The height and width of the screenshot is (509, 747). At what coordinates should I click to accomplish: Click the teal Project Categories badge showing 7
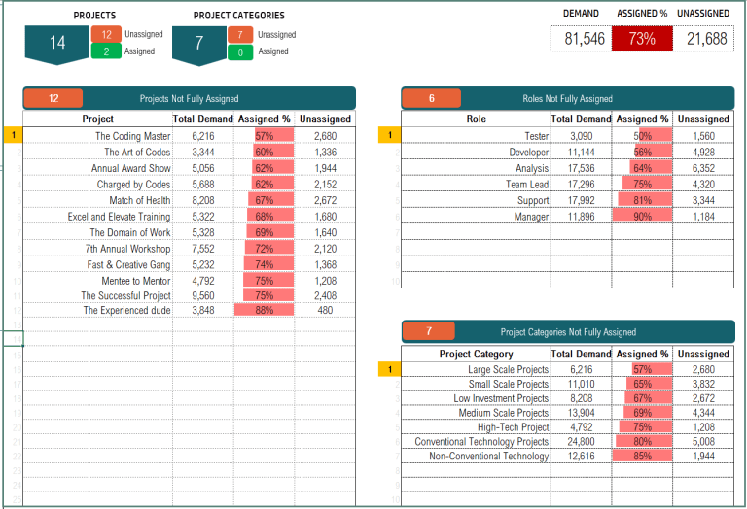(198, 44)
